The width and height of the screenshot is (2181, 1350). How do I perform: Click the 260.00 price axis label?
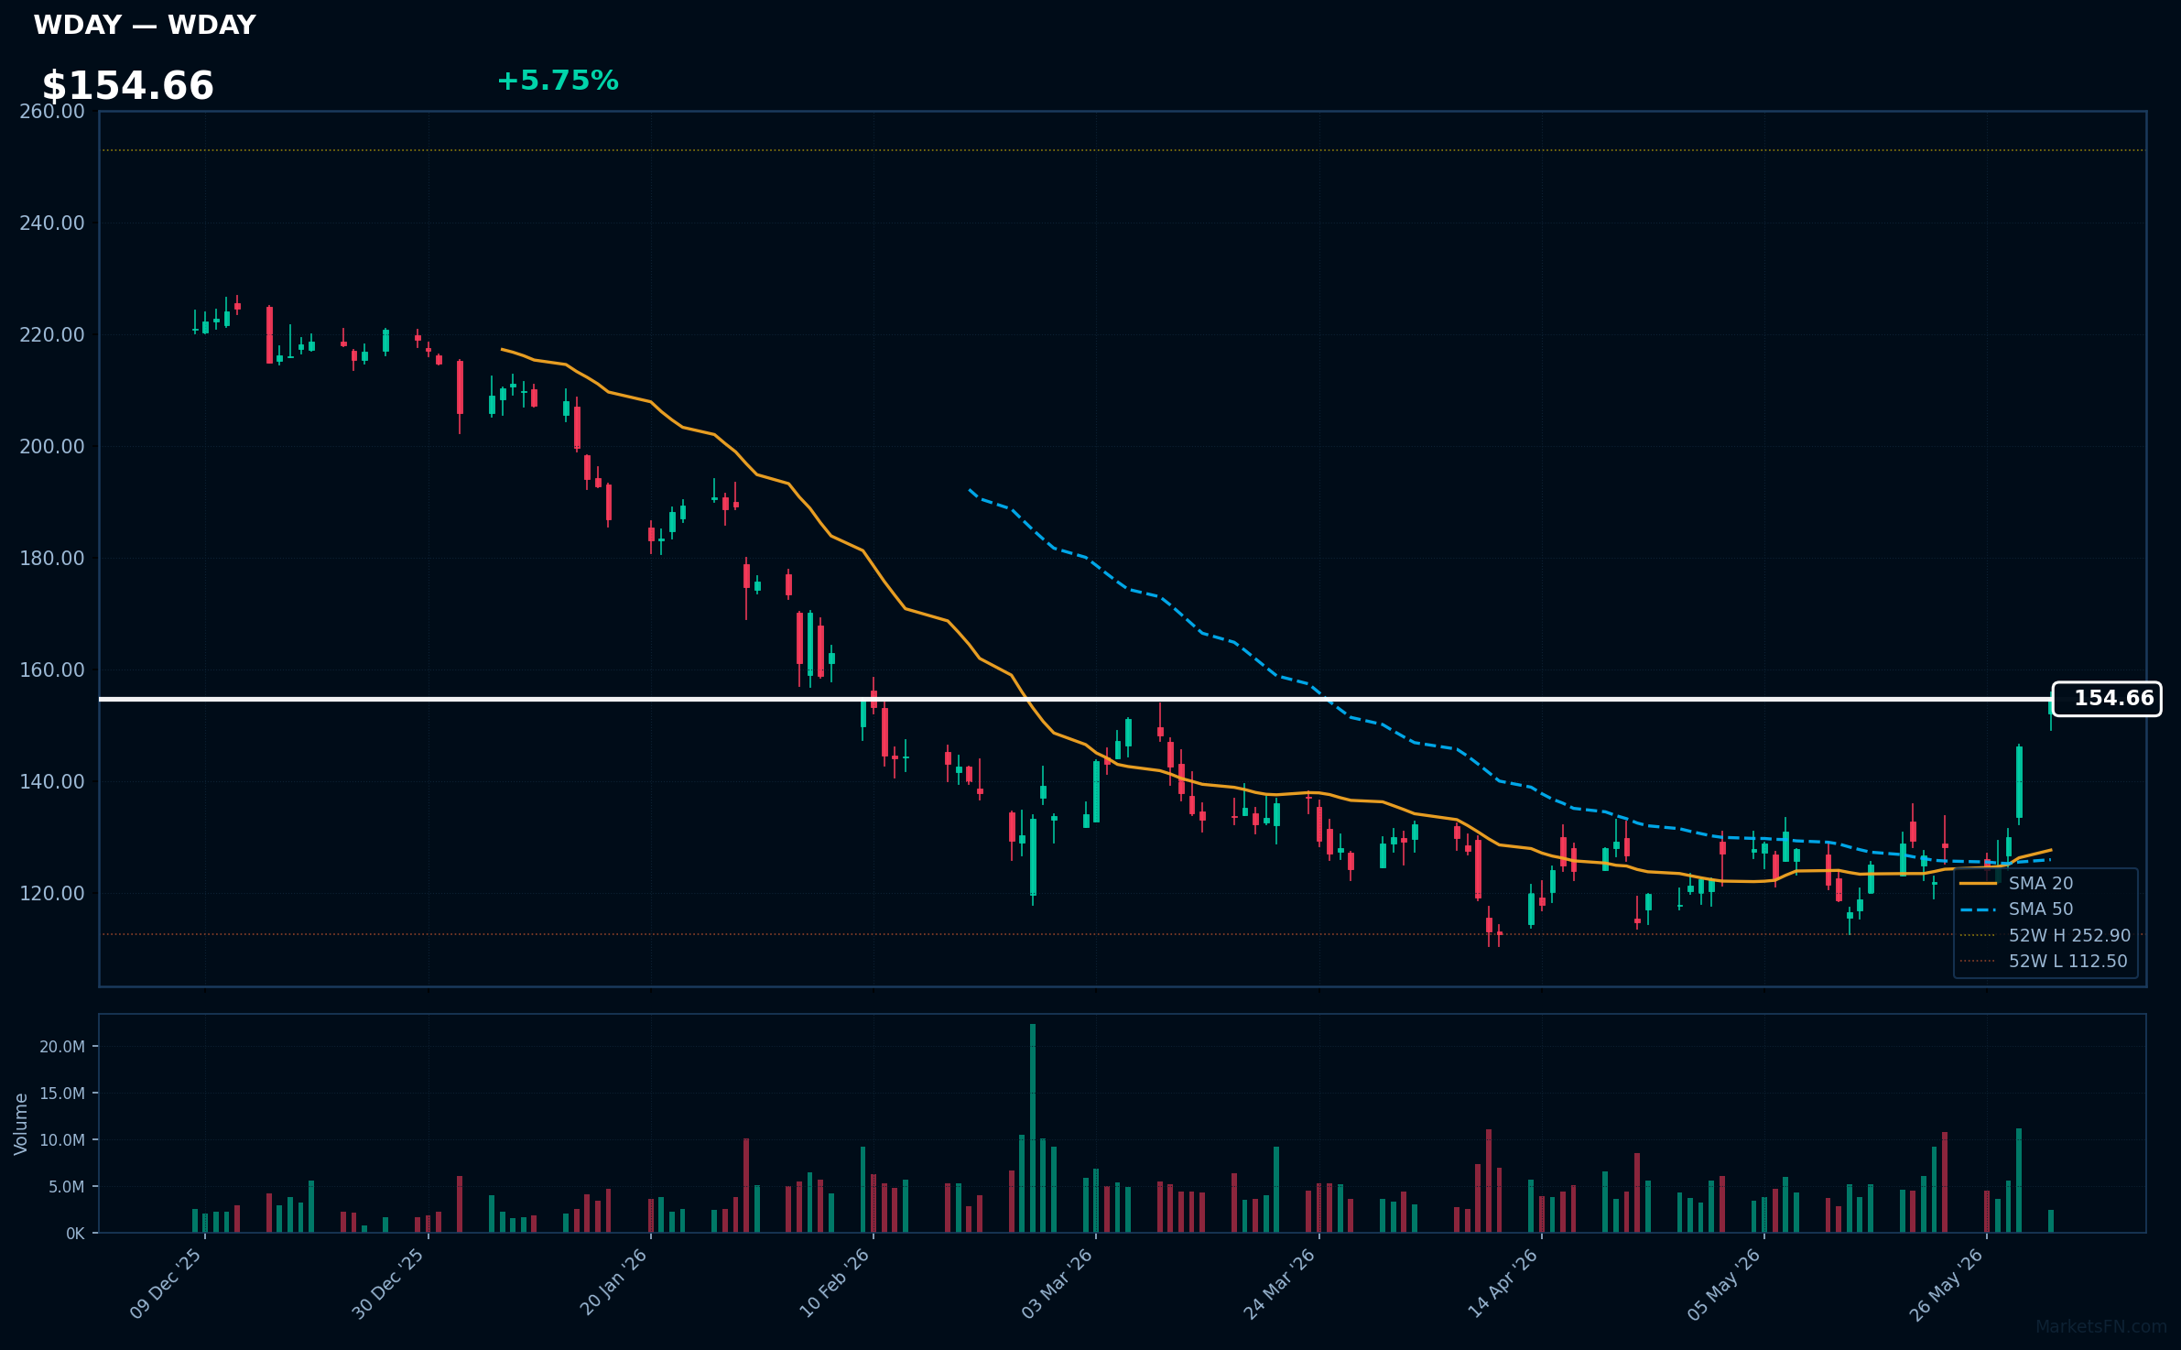52,112
